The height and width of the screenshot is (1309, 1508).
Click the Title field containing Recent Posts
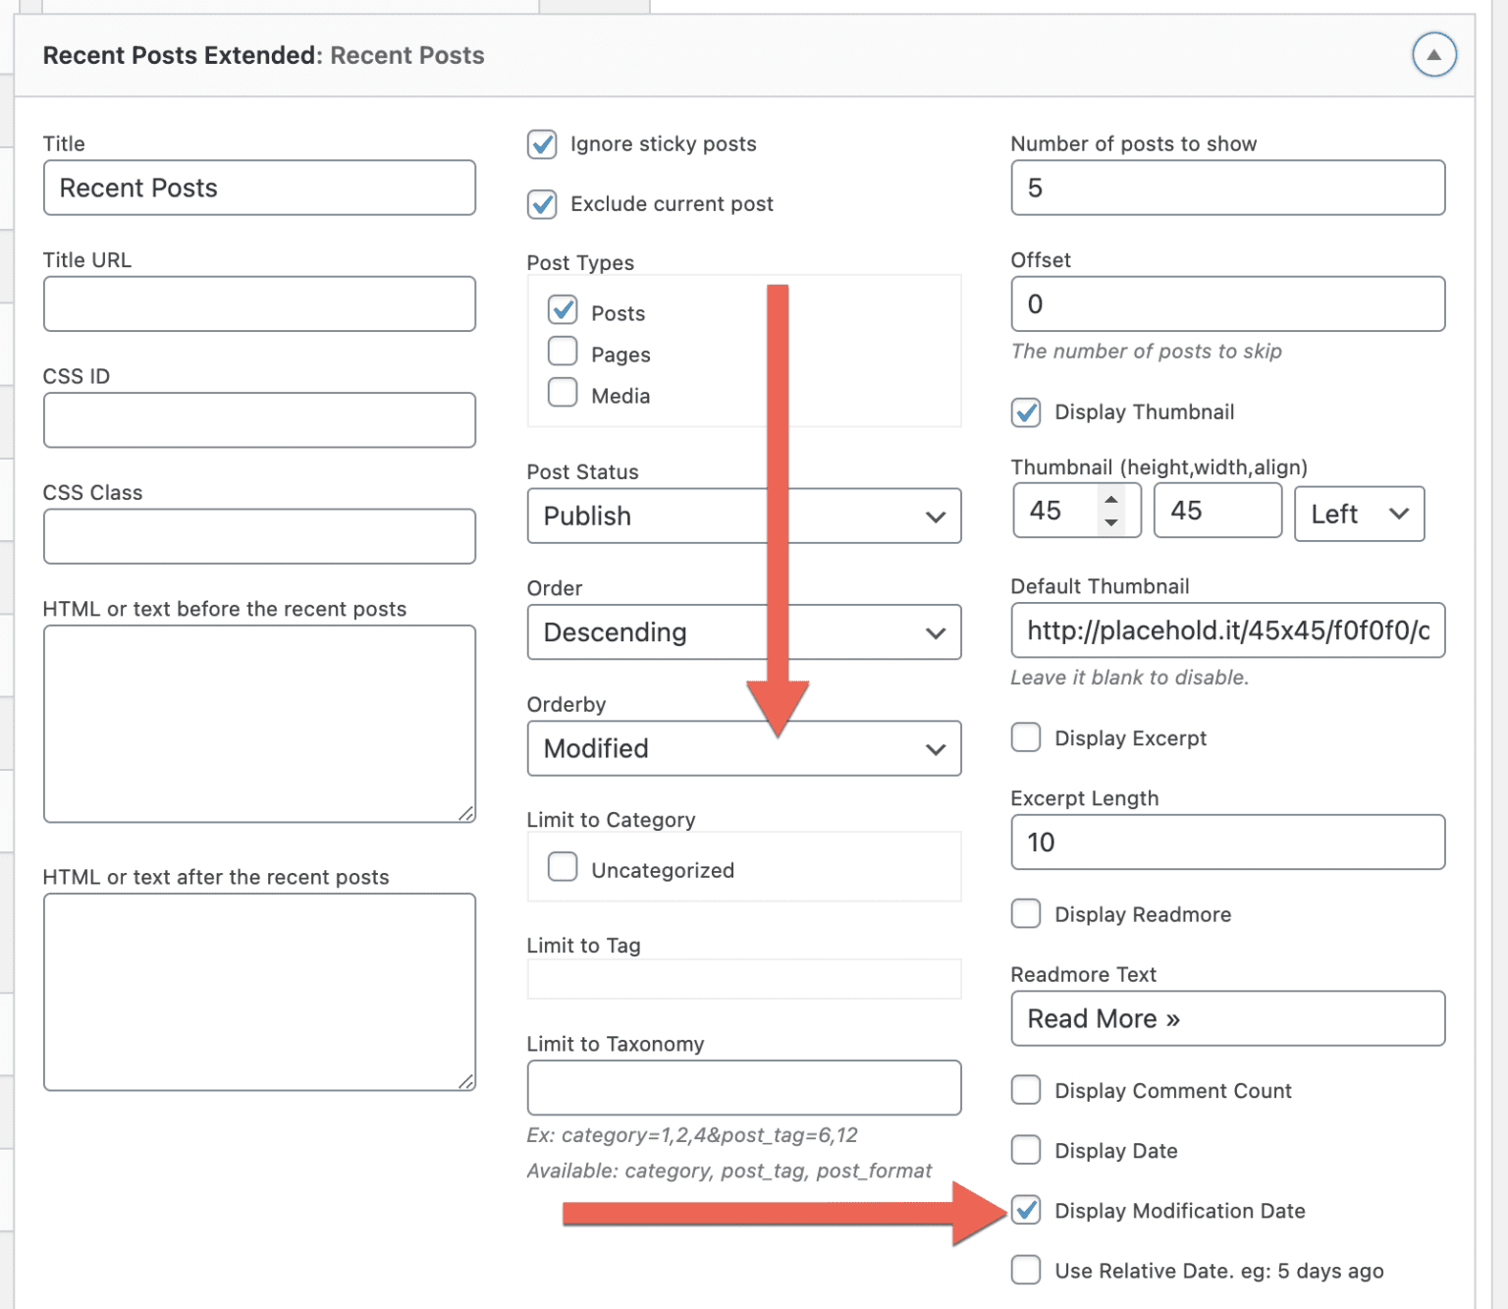pyautogui.click(x=259, y=188)
